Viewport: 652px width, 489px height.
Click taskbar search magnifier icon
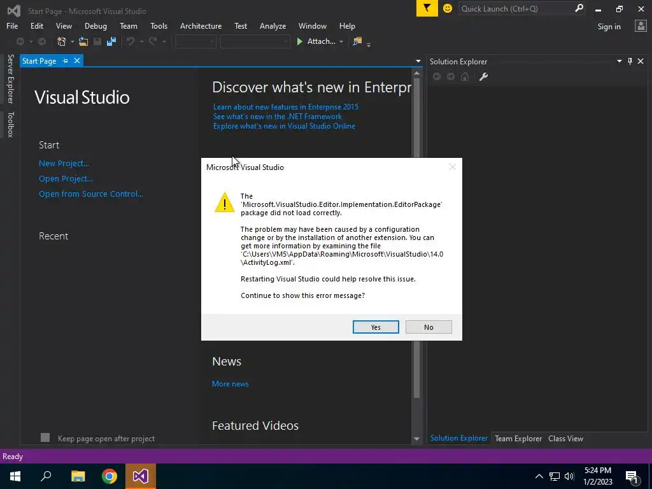[x=46, y=476]
